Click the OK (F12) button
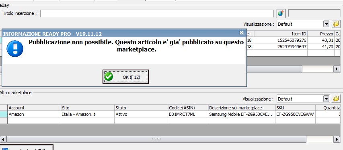The height and width of the screenshot is (150, 343). pos(125,77)
